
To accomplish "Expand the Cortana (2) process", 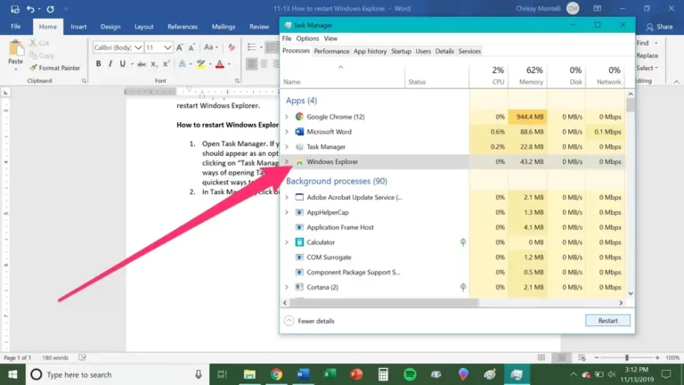I will tap(287, 287).
